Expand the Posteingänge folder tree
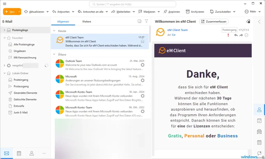This screenshot has width=265, height=159. coord(4,30)
